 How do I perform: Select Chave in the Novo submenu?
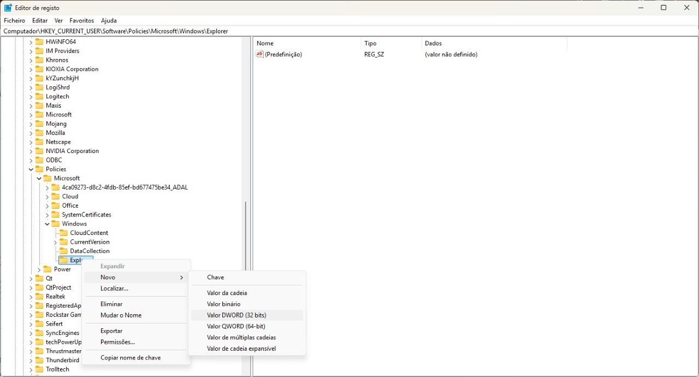(215, 278)
